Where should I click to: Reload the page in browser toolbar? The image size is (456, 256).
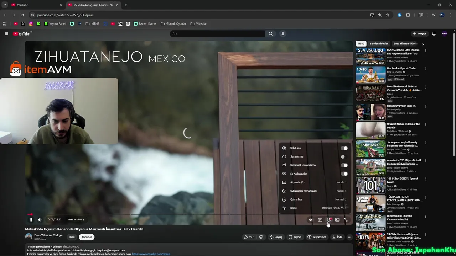click(22, 15)
